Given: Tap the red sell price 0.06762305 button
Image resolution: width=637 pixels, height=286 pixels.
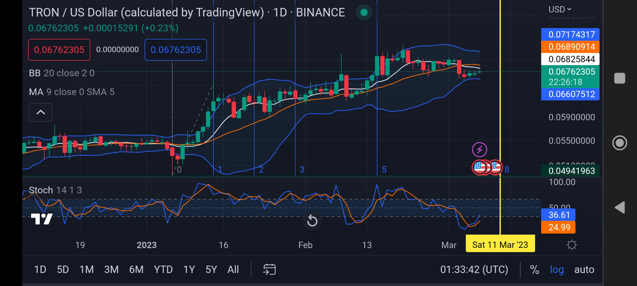Looking at the screenshot, I should [x=59, y=50].
